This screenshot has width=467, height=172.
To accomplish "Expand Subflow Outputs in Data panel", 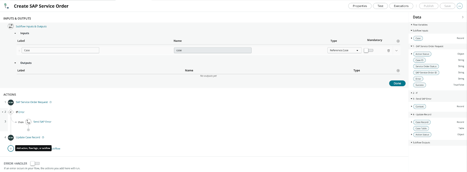I will [x=412, y=143].
